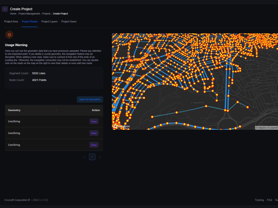
Task: Click the HASAN ÖZDEMIR map label
Action: pos(255,81)
